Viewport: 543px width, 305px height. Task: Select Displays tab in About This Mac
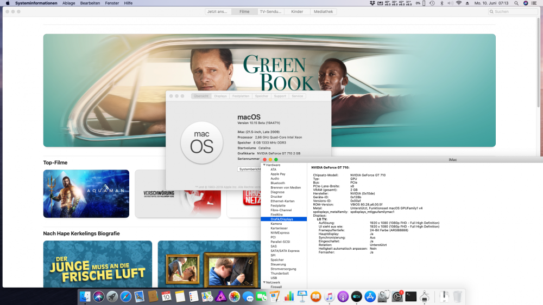coord(220,96)
